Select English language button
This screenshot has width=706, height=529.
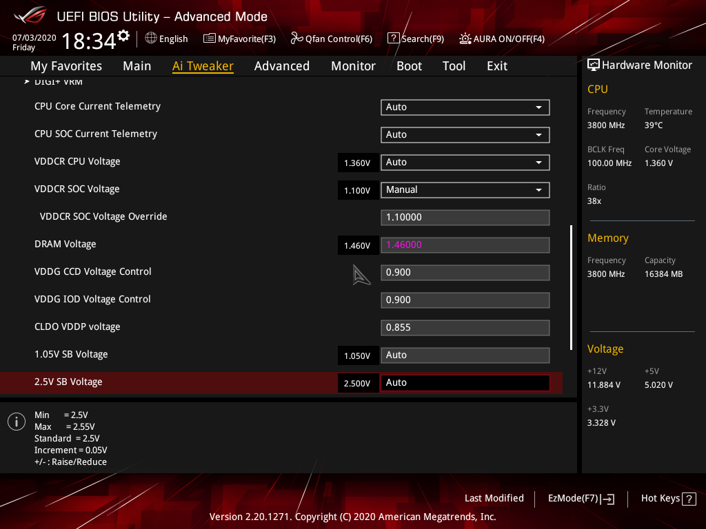click(173, 39)
